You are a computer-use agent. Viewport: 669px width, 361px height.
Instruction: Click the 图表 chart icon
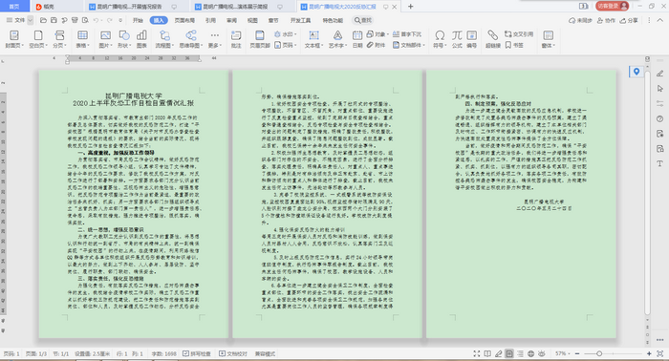(x=141, y=39)
